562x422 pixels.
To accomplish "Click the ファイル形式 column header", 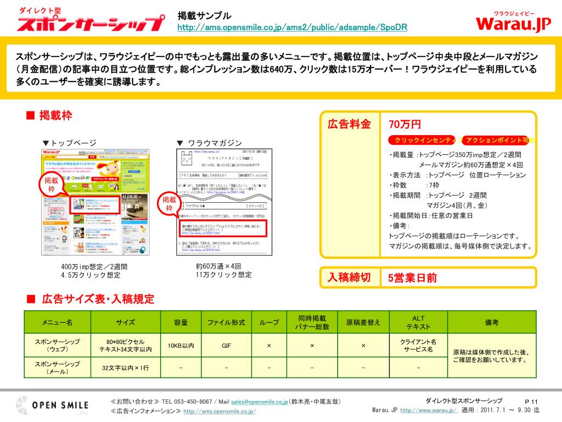I will [x=226, y=322].
